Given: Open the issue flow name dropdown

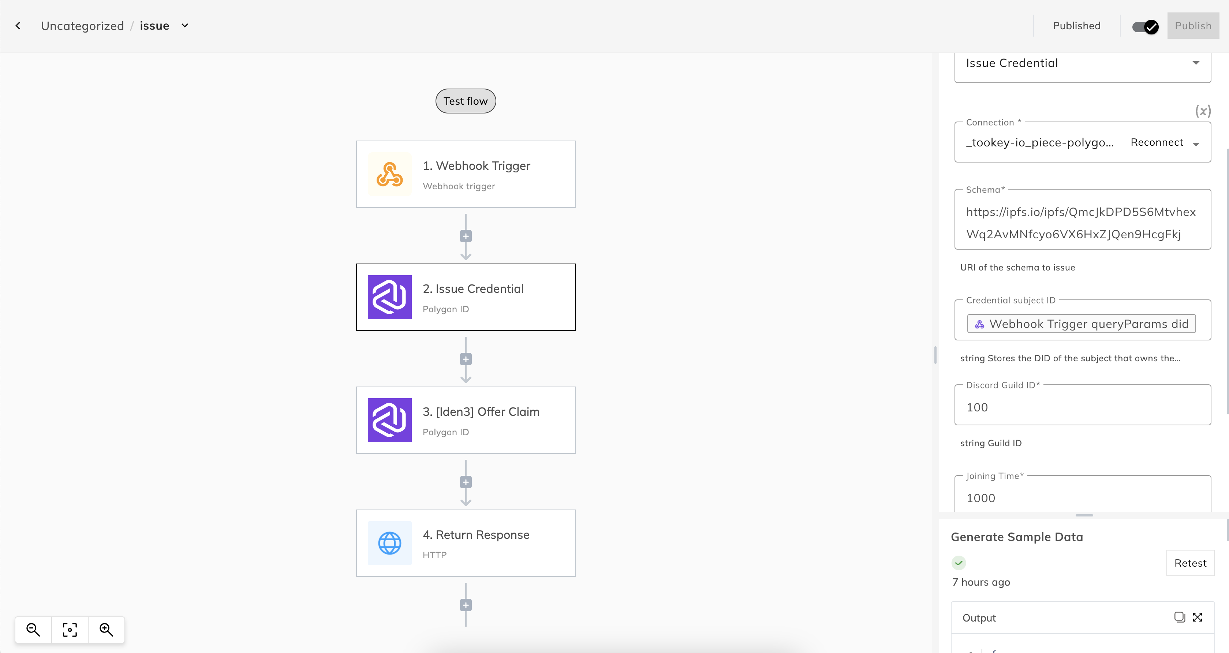Looking at the screenshot, I should (x=184, y=26).
